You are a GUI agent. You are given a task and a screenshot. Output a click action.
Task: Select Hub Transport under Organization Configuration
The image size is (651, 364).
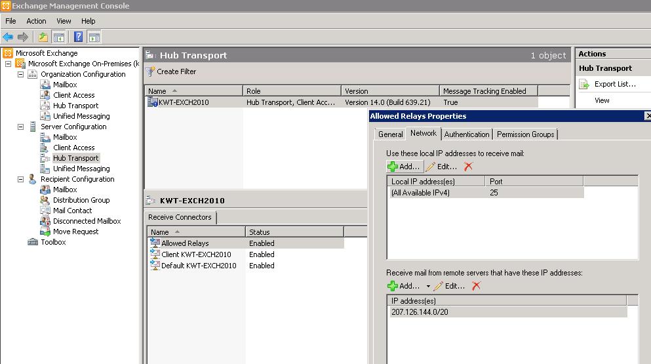pos(75,106)
